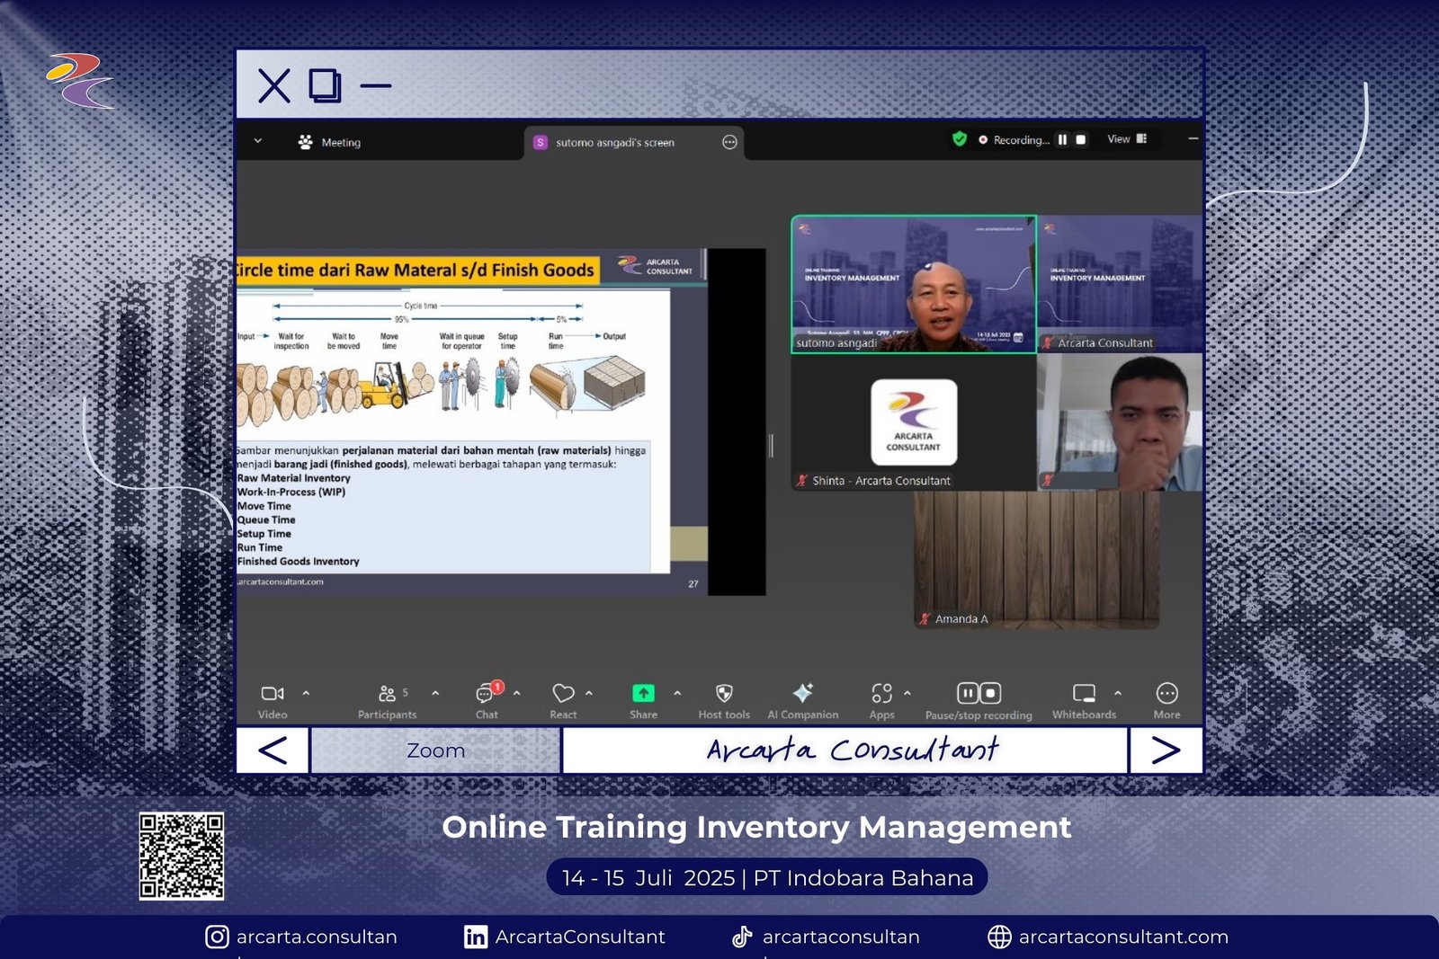Select the sutomo asngadi's screen tab
This screenshot has height=959, width=1439.
point(615,142)
